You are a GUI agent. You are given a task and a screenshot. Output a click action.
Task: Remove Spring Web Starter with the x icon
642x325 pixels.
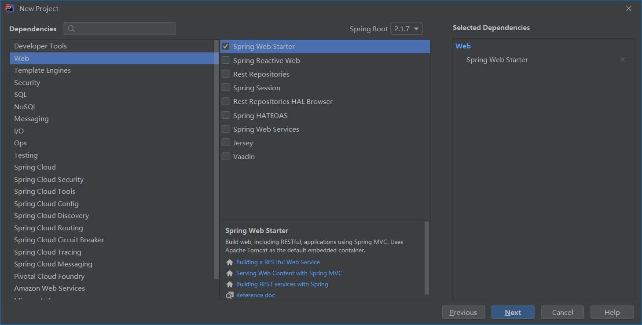[622, 60]
